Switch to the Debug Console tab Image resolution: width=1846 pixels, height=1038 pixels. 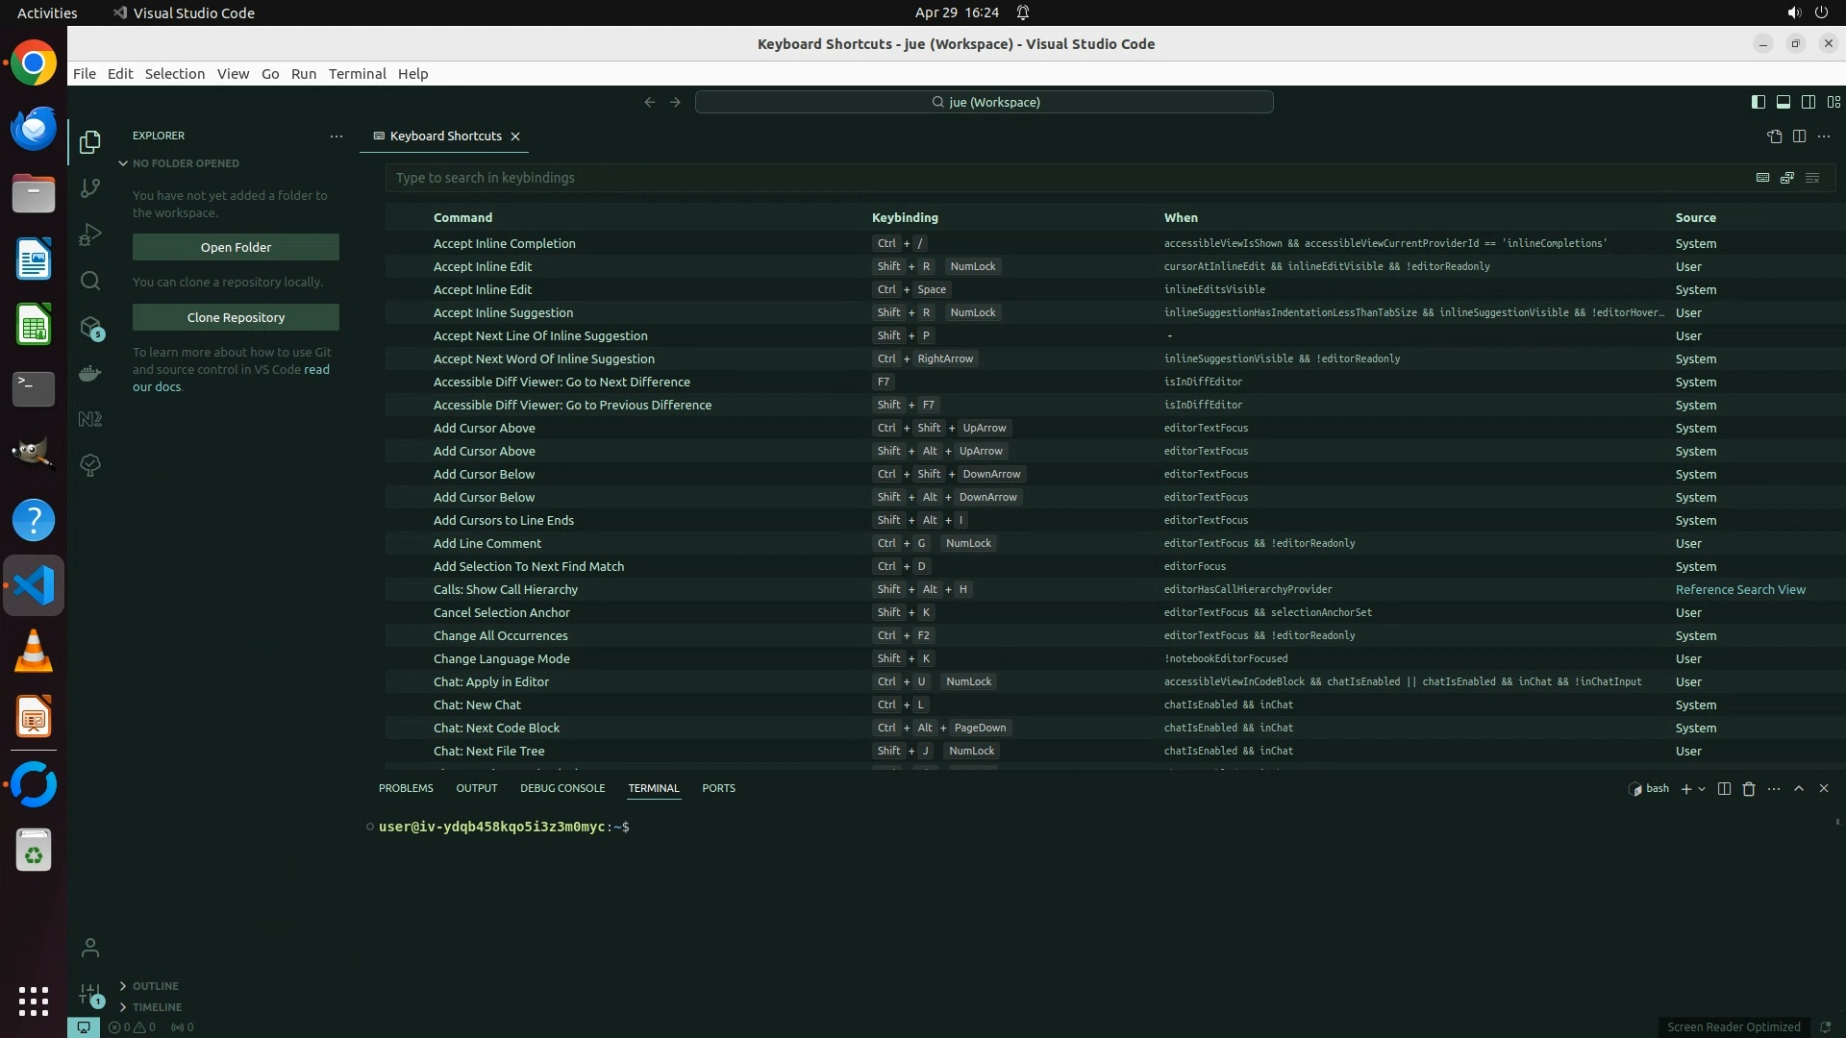562,788
